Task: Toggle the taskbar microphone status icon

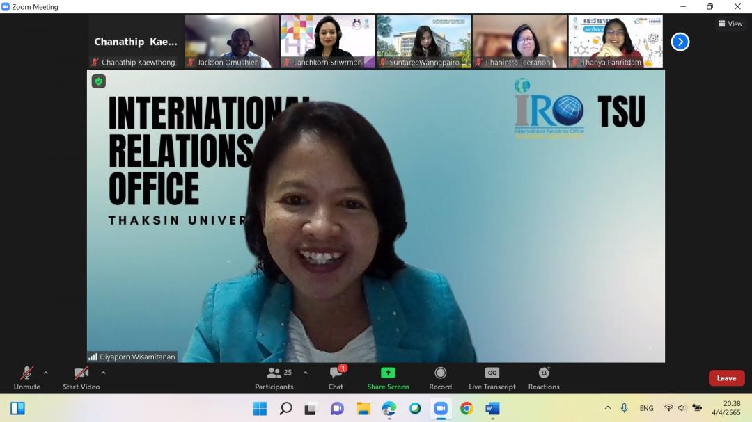Action: [x=624, y=408]
